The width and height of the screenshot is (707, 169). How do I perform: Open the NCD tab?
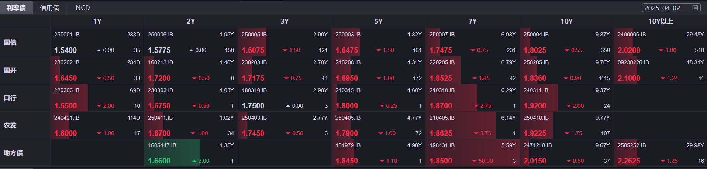coord(83,8)
